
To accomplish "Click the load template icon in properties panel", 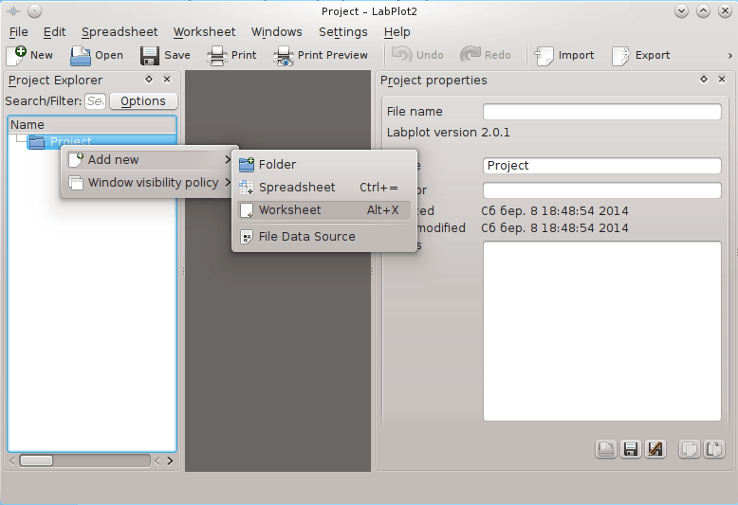I will (x=605, y=449).
